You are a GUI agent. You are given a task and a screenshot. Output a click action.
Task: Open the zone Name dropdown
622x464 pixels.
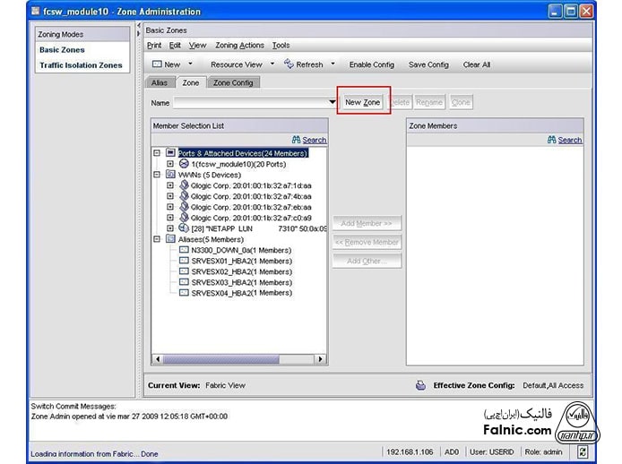(x=333, y=103)
